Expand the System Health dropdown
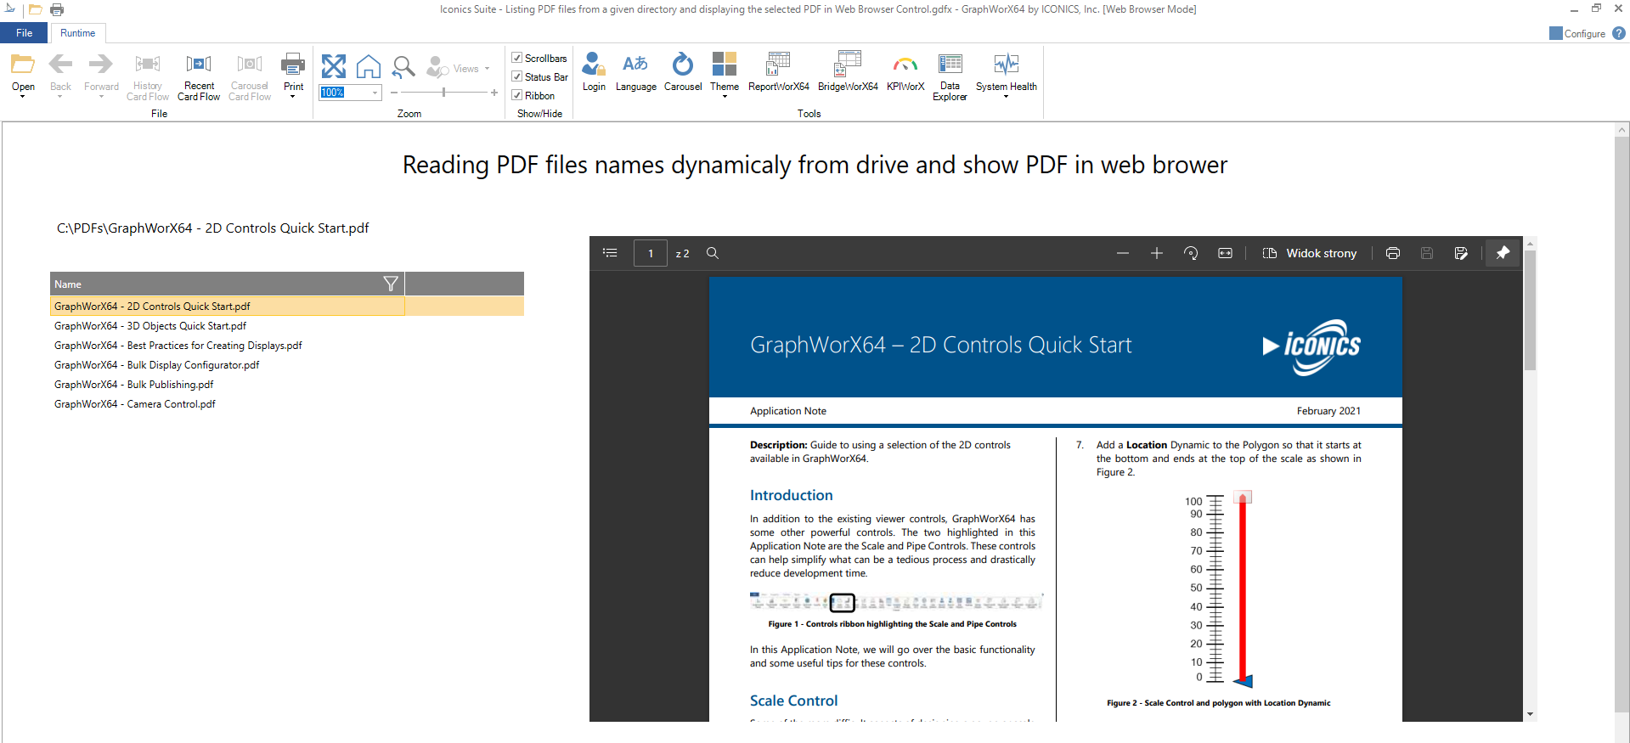The height and width of the screenshot is (743, 1630). point(1007,97)
